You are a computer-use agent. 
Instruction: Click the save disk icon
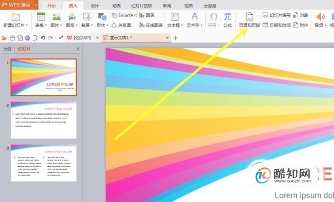(12, 38)
